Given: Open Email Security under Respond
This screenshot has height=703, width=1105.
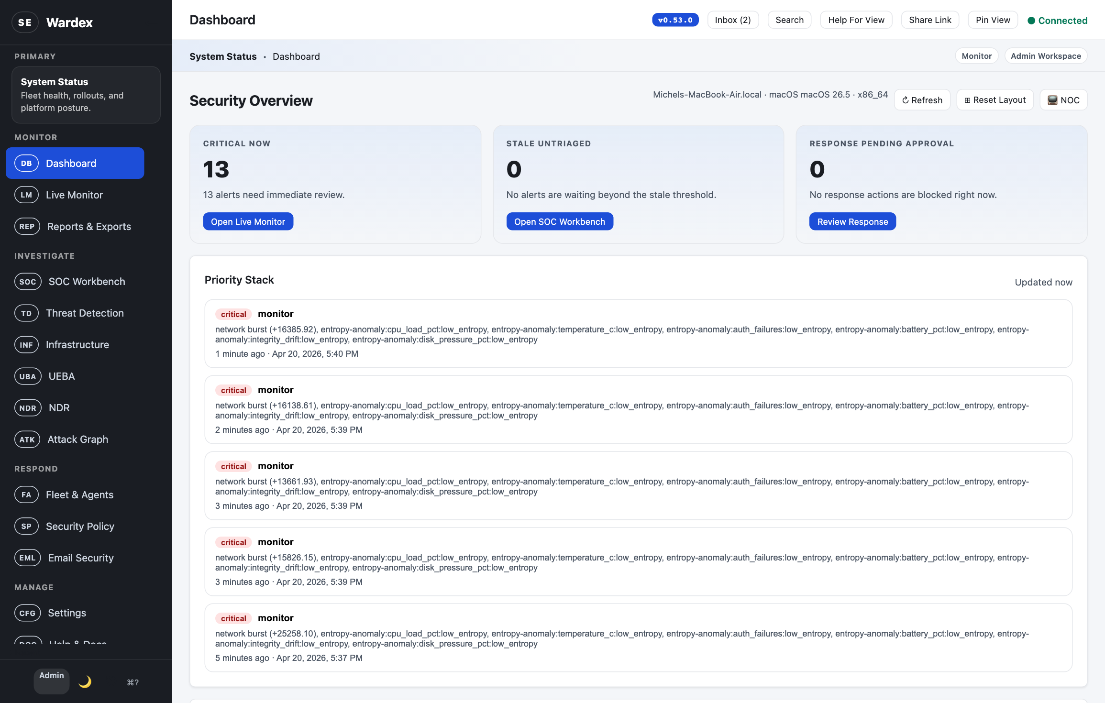Looking at the screenshot, I should pyautogui.click(x=80, y=558).
